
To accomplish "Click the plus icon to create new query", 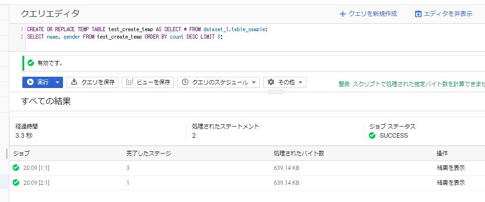I will click(343, 14).
